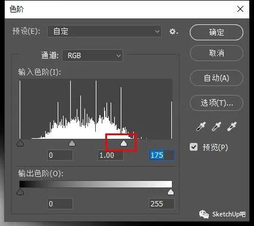Select the white point eyedropper
Viewport: 254px width, 226px height.
coord(232,126)
